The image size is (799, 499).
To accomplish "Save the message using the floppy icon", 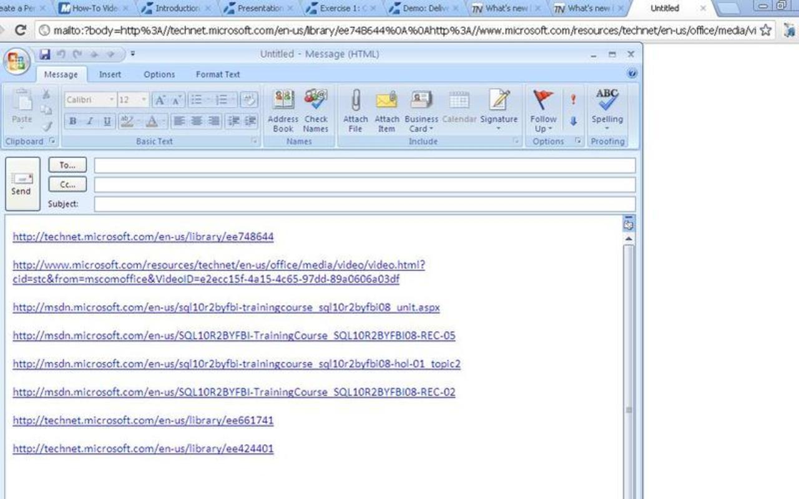I will 44,54.
